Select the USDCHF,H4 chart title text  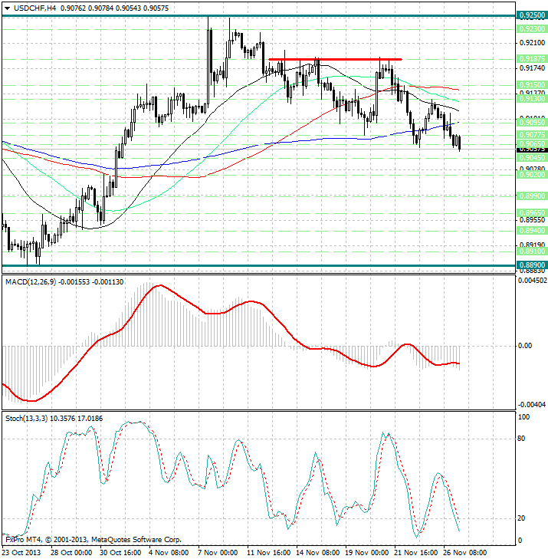tap(35, 8)
